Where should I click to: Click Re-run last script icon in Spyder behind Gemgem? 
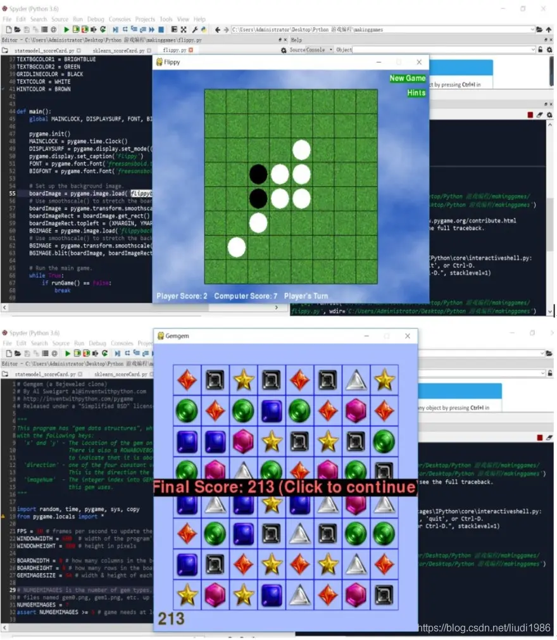[x=105, y=353]
